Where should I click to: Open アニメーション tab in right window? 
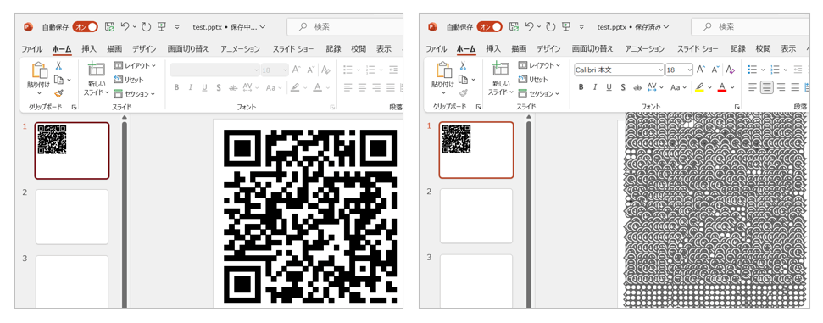tap(644, 49)
